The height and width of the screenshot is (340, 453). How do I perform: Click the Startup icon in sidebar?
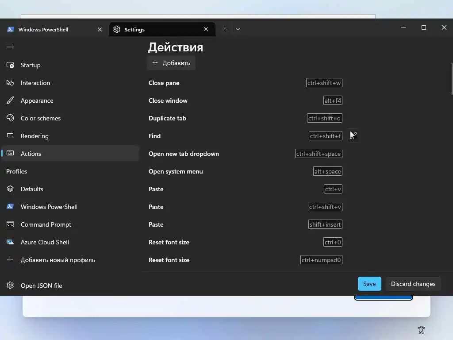point(10,65)
